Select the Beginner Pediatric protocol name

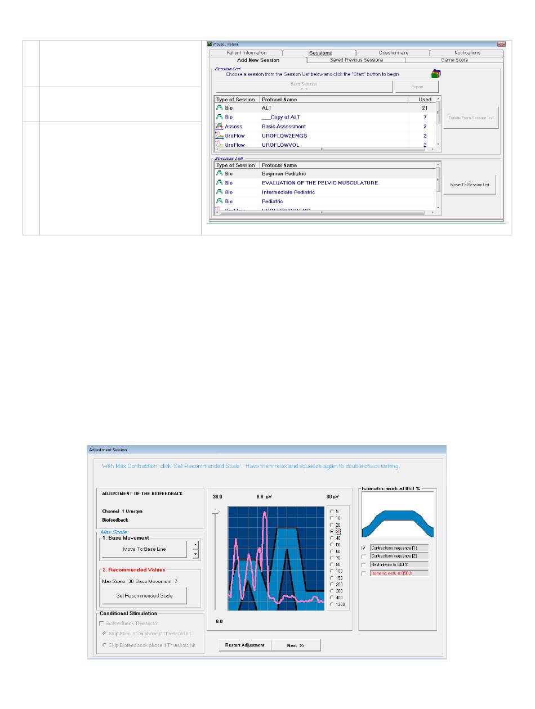(x=284, y=174)
